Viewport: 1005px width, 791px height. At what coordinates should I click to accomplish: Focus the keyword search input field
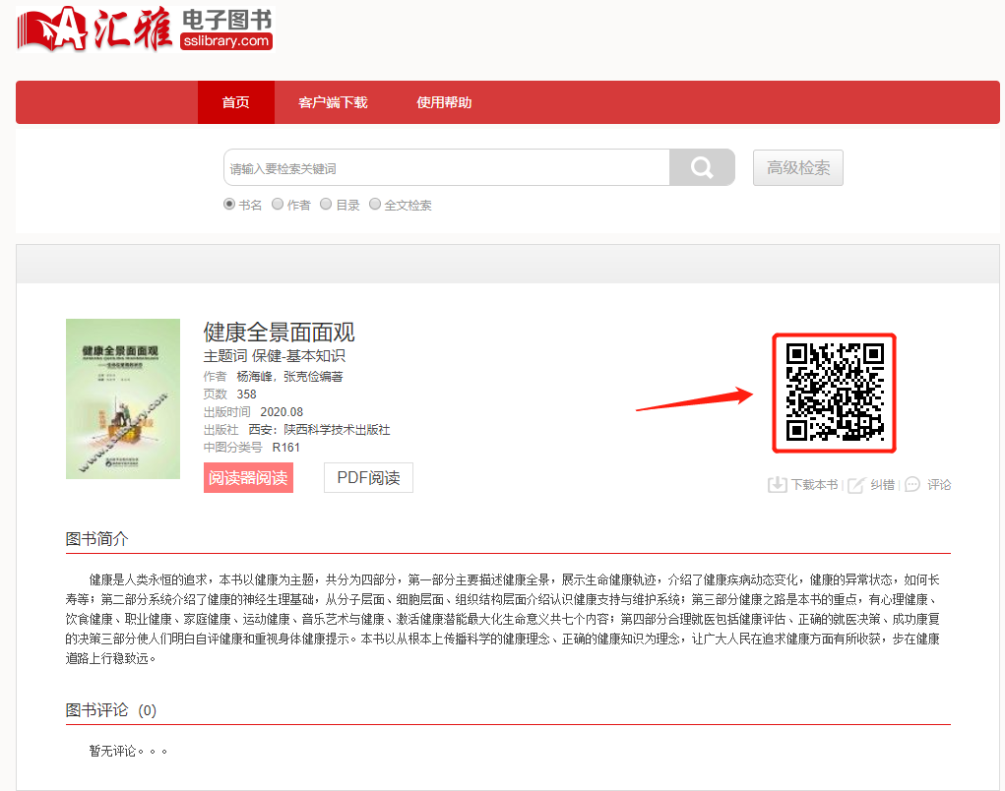(x=446, y=167)
